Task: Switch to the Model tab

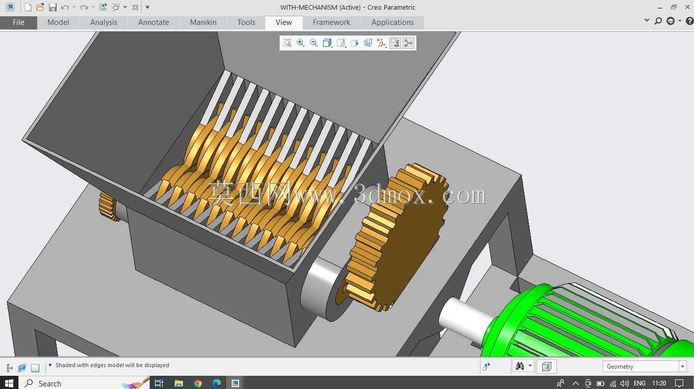Action: (58, 22)
